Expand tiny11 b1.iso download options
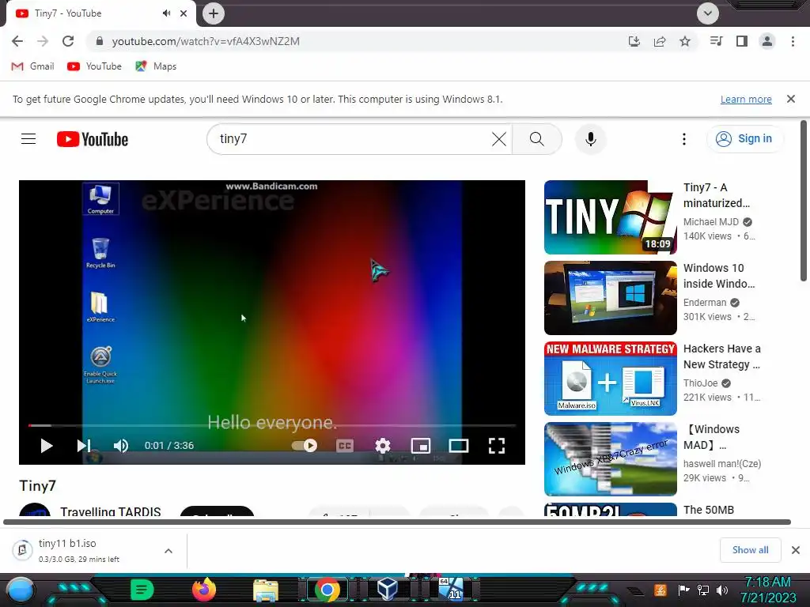The width and height of the screenshot is (810, 607). tap(168, 551)
